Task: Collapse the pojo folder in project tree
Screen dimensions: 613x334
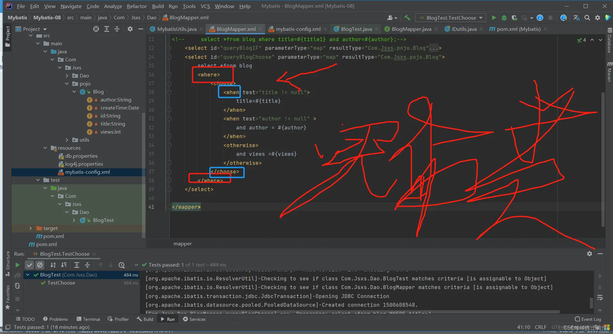Action: 67,83
